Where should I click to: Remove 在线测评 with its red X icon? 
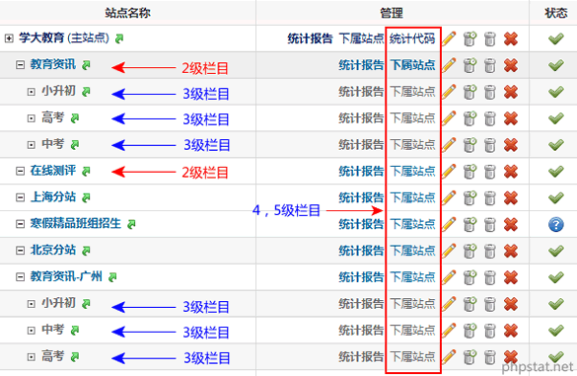(x=511, y=172)
